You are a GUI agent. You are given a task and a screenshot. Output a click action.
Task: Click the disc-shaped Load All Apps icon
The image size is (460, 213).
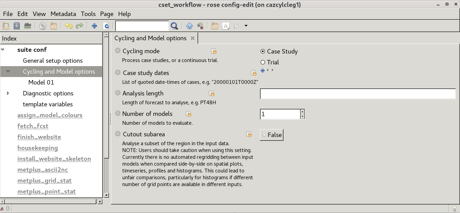click(x=42, y=26)
